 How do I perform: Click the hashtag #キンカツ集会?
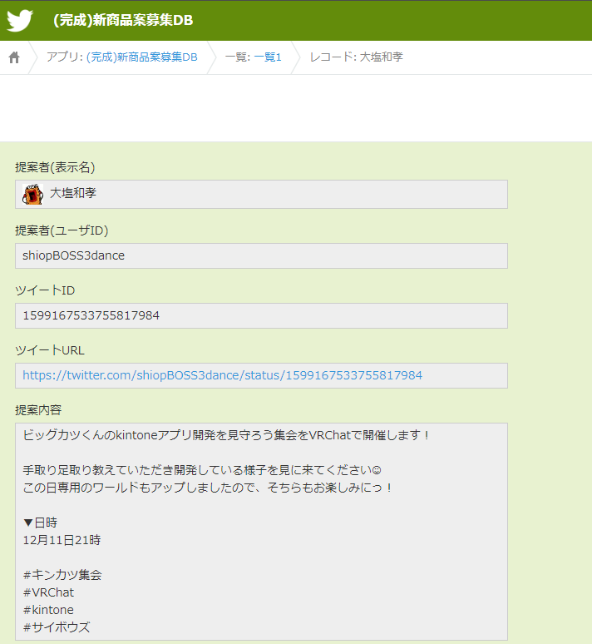62,575
